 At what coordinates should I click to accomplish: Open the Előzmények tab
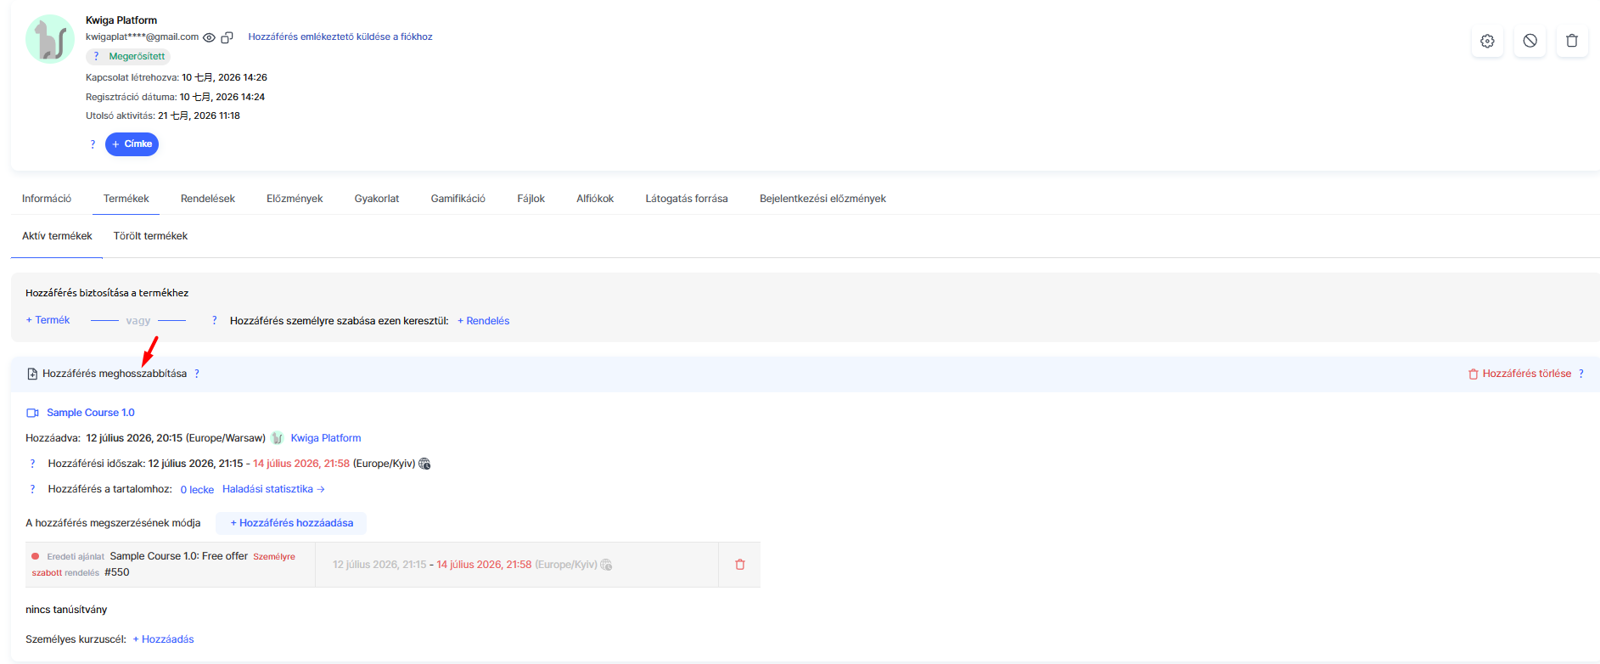pyautogui.click(x=295, y=199)
